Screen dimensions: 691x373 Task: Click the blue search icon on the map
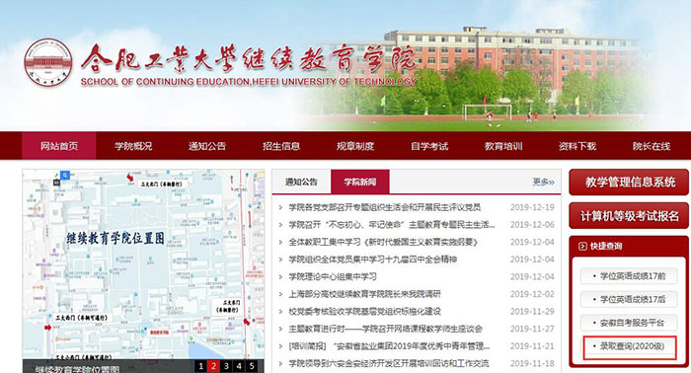(x=65, y=176)
